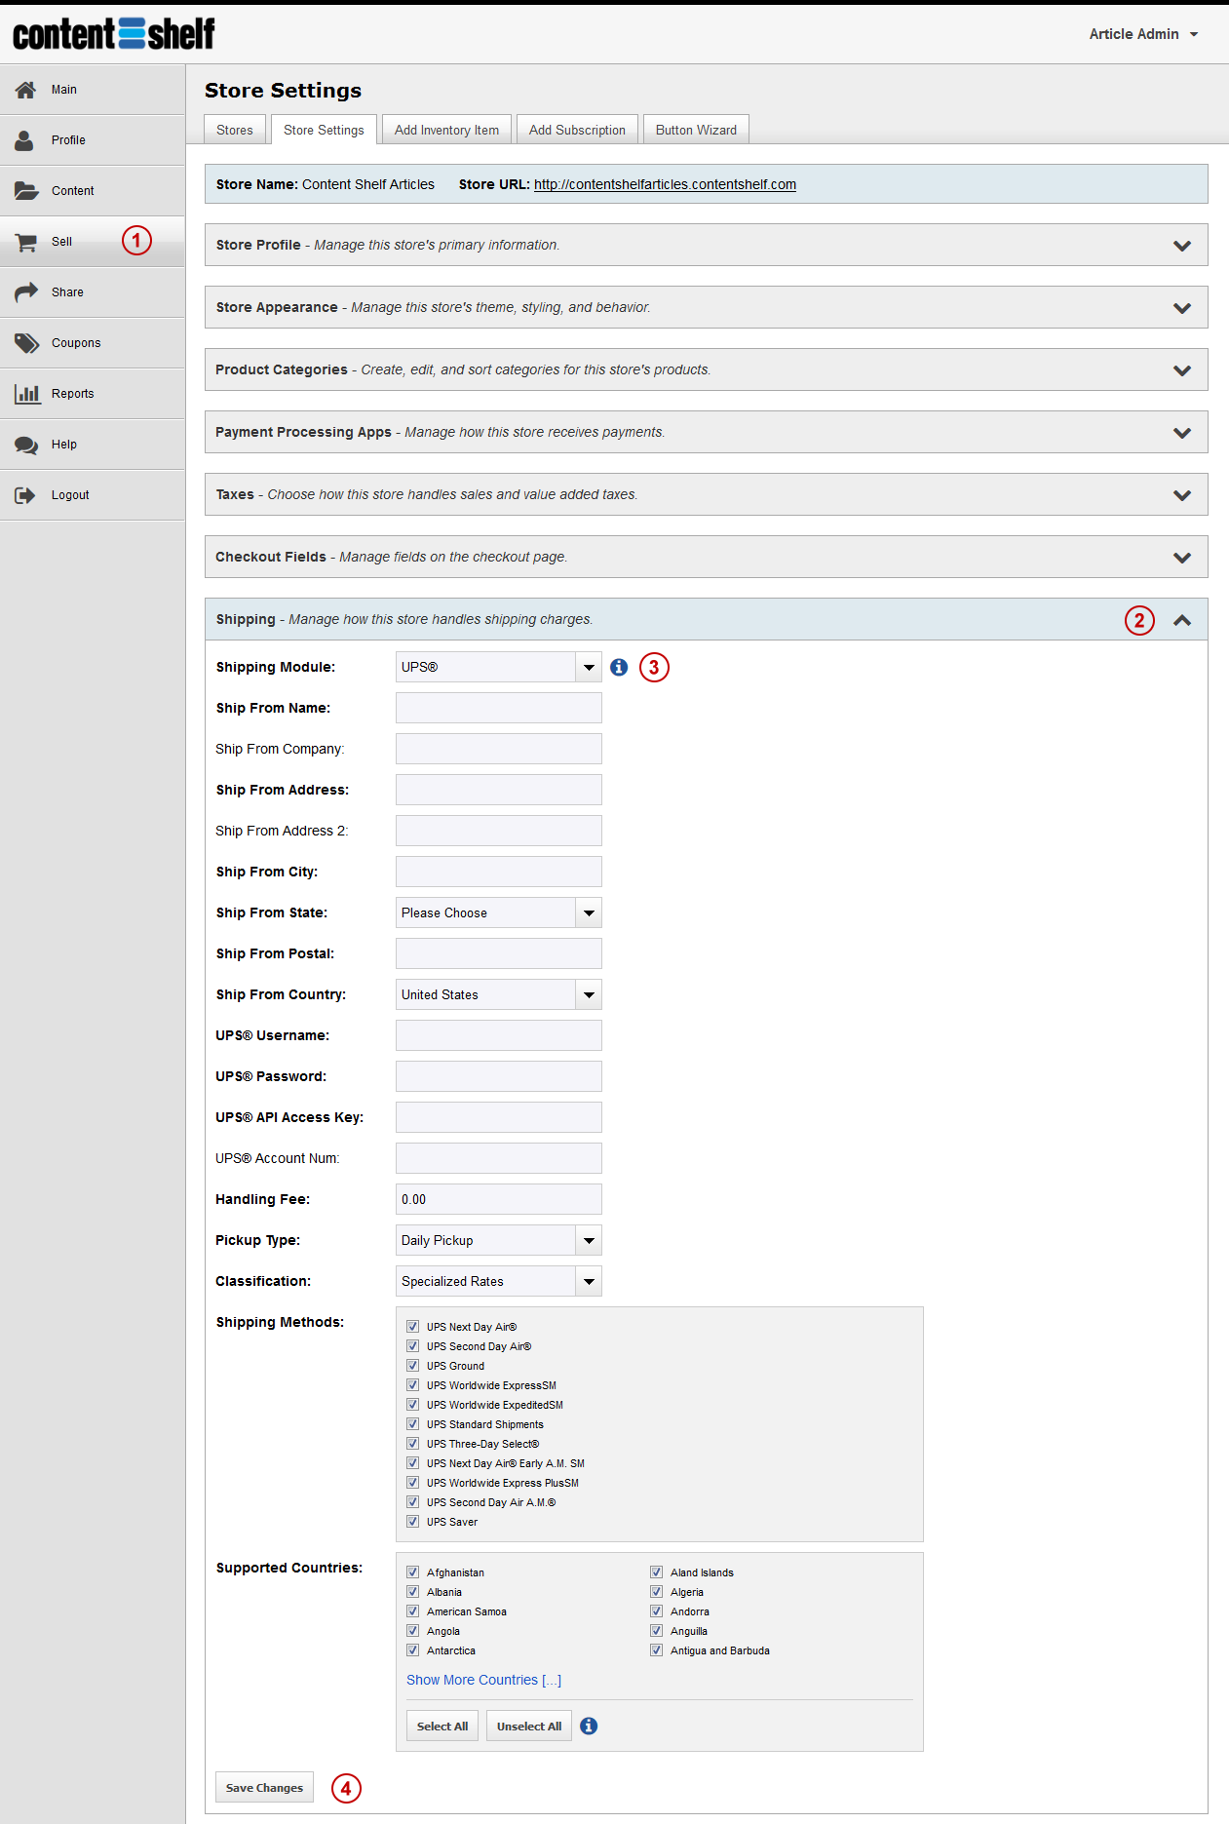The image size is (1229, 1824).
Task: Click the Ship From Address 2 field
Action: coord(499,831)
